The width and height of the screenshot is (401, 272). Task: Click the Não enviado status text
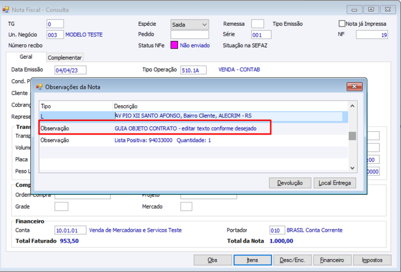click(195, 46)
